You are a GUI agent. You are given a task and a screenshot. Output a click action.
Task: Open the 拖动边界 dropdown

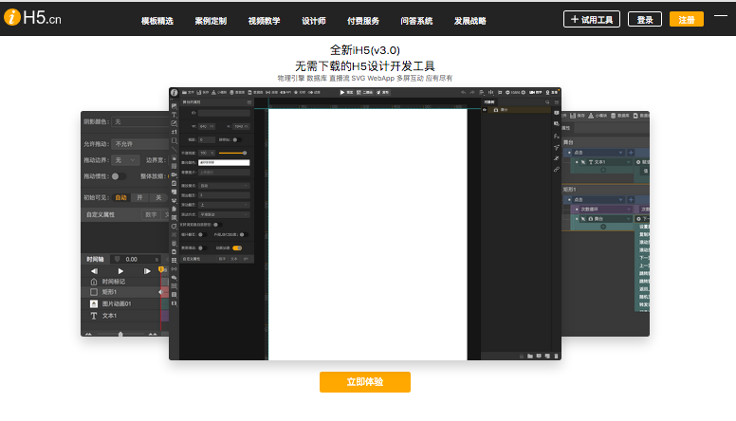(125, 160)
